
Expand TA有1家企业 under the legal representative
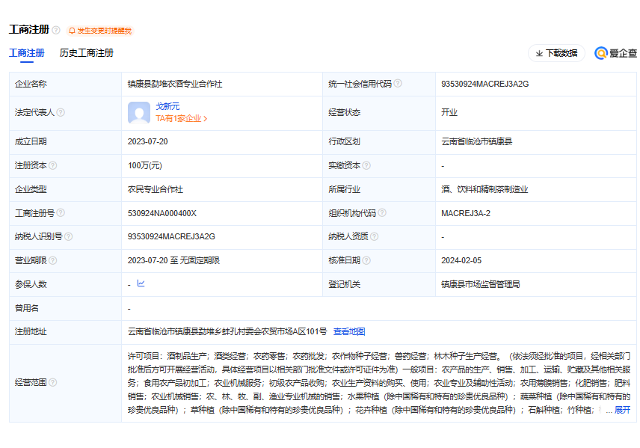point(182,118)
